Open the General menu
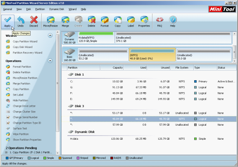 pyautogui.click(x=7, y=9)
